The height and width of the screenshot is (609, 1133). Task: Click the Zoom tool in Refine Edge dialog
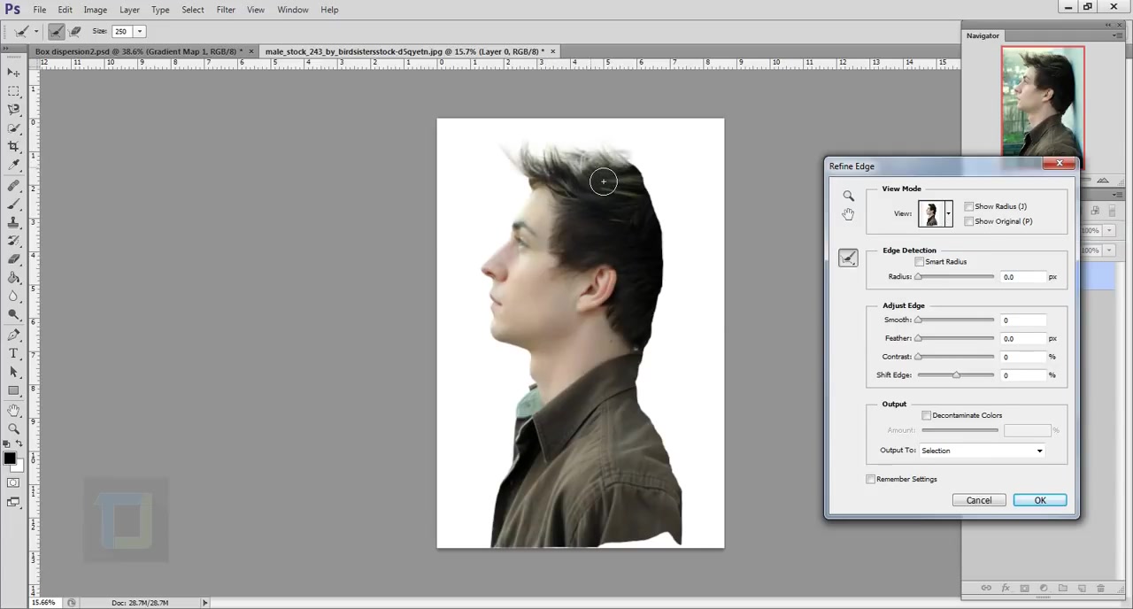pos(848,196)
